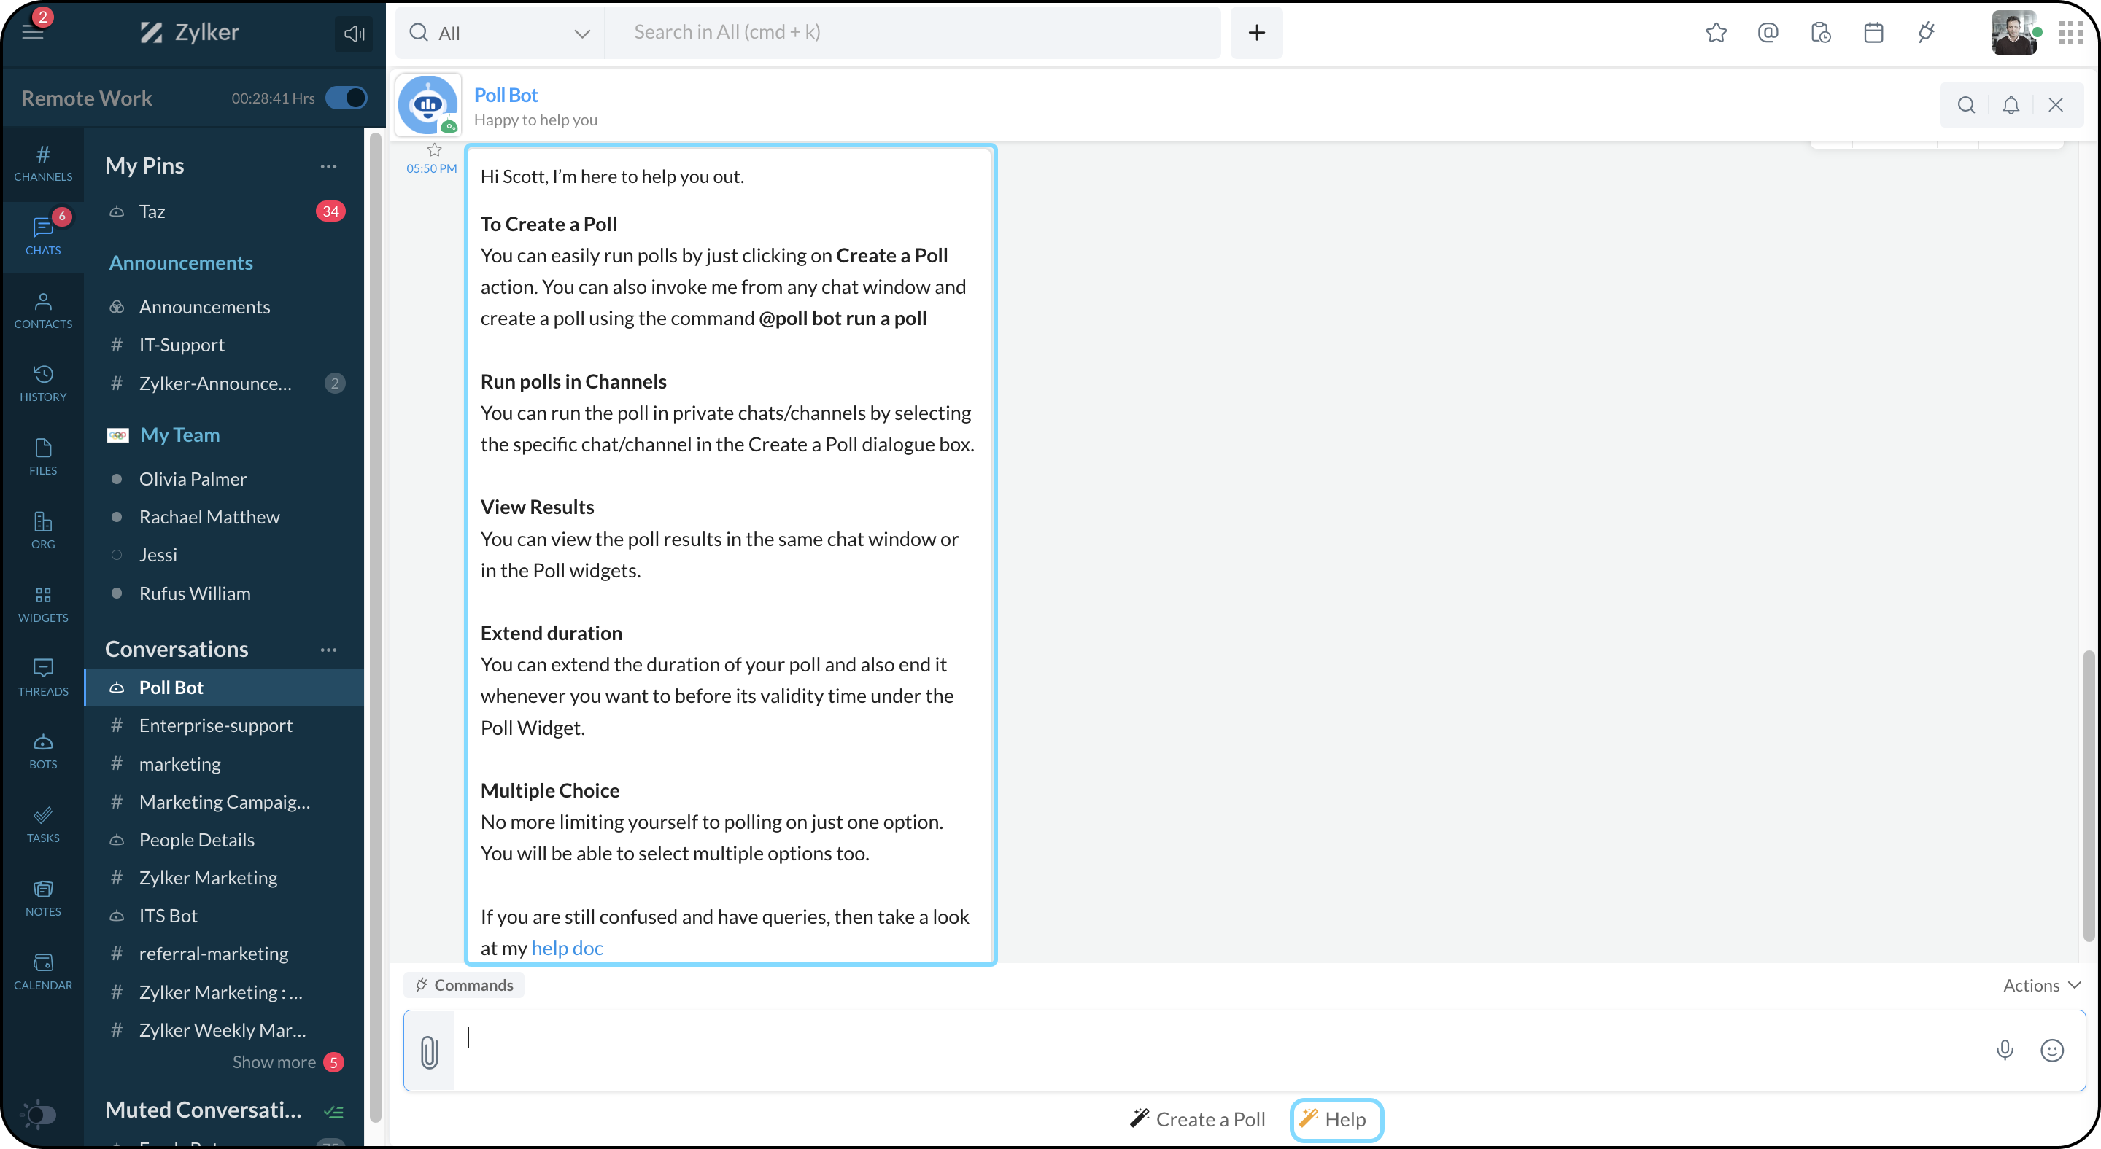The width and height of the screenshot is (2101, 1149).
Task: Open the help doc link
Action: [x=567, y=948]
